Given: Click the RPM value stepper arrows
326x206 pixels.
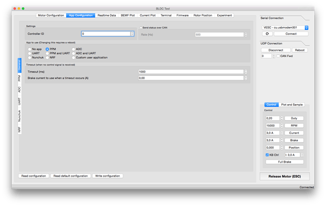Looking at the screenshot, I should tap(281, 126).
